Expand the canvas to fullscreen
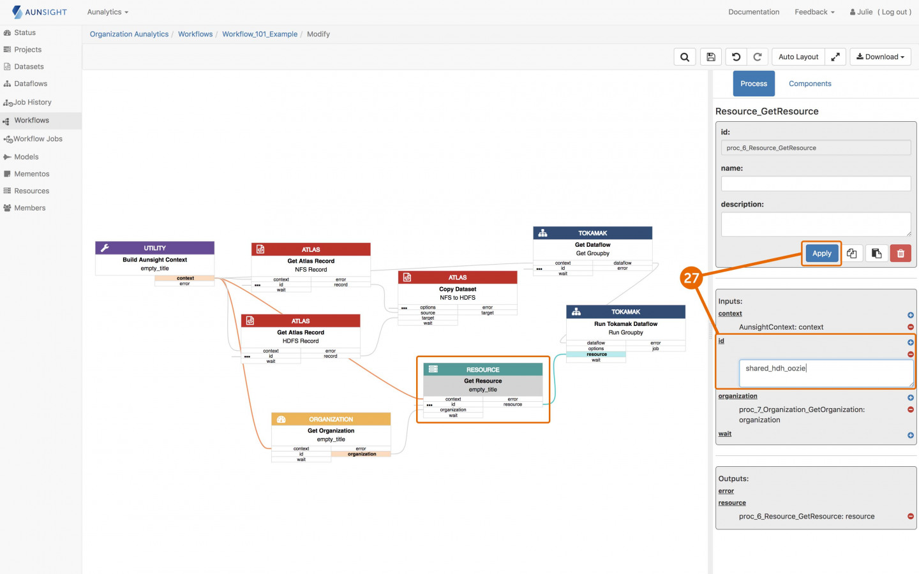This screenshot has width=919, height=574. 835,57
